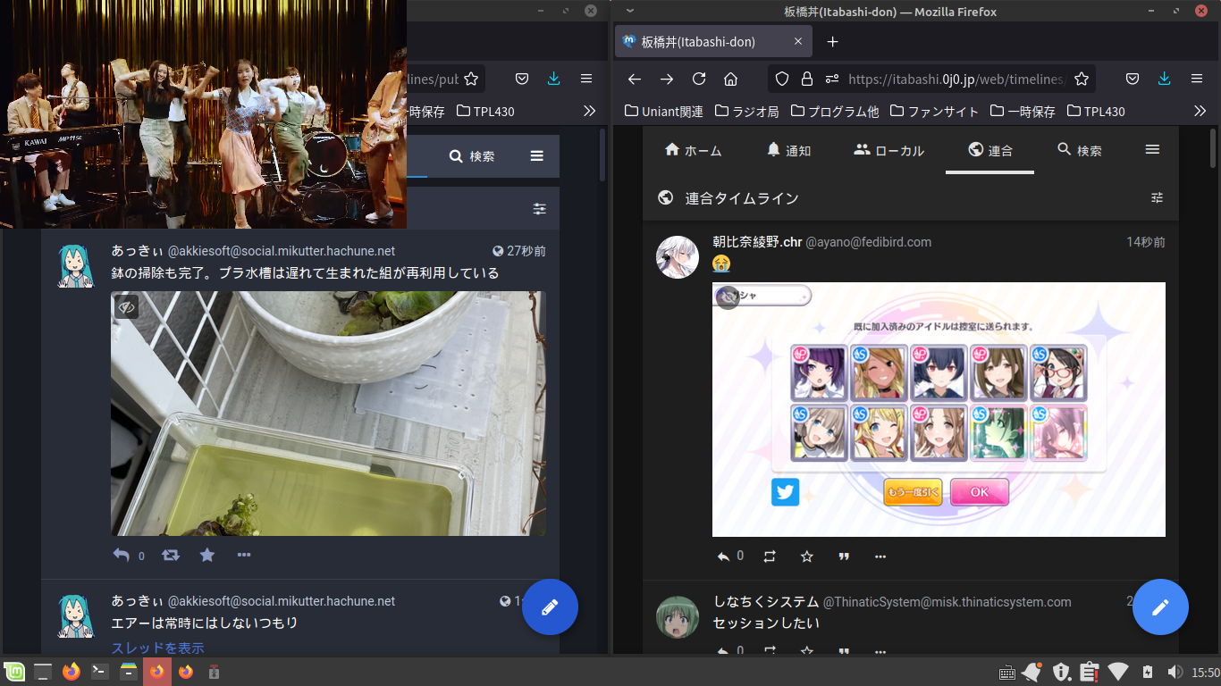Screen dimensions: 1221x686
Task: Click Firefox reload button in right window
Action: (699, 79)
